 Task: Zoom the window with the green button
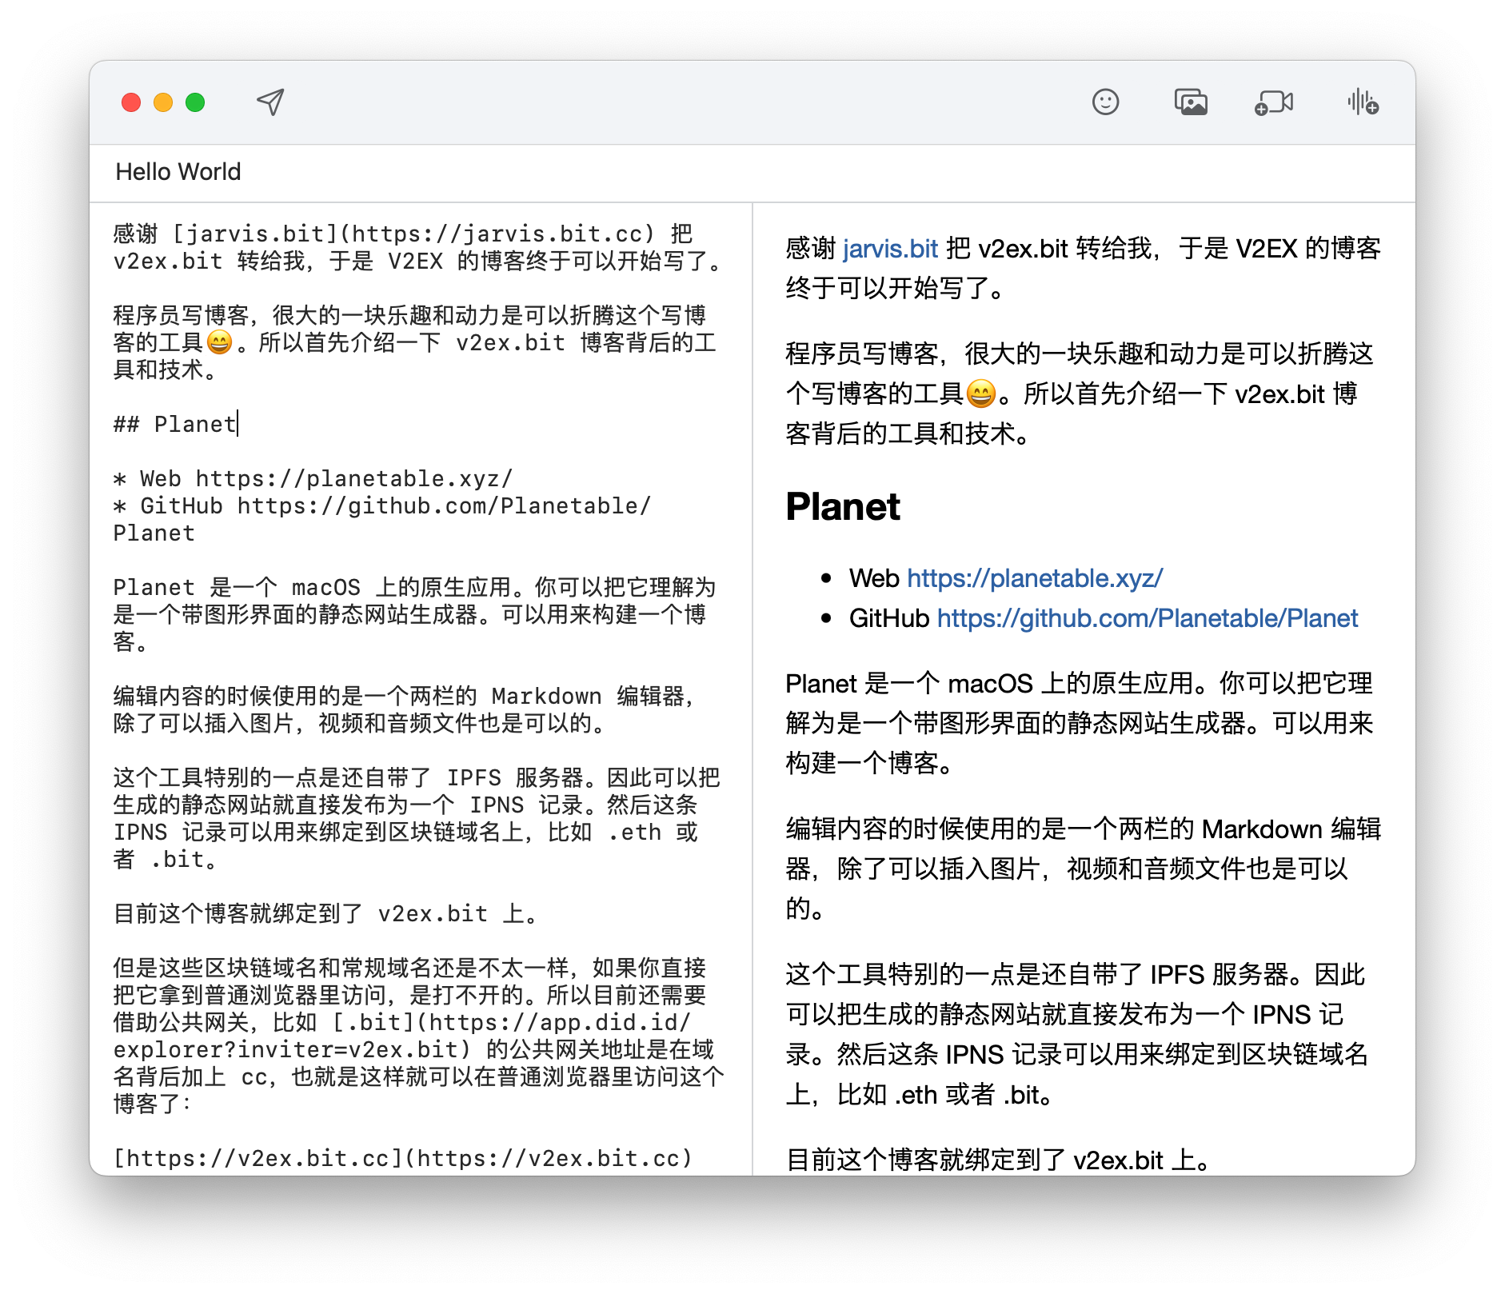194,102
